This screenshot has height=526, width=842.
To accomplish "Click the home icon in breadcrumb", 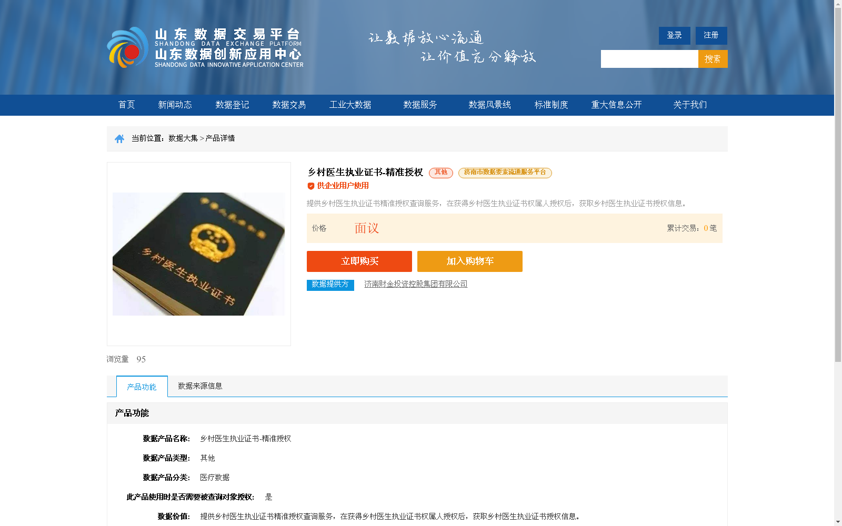I will click(x=119, y=138).
